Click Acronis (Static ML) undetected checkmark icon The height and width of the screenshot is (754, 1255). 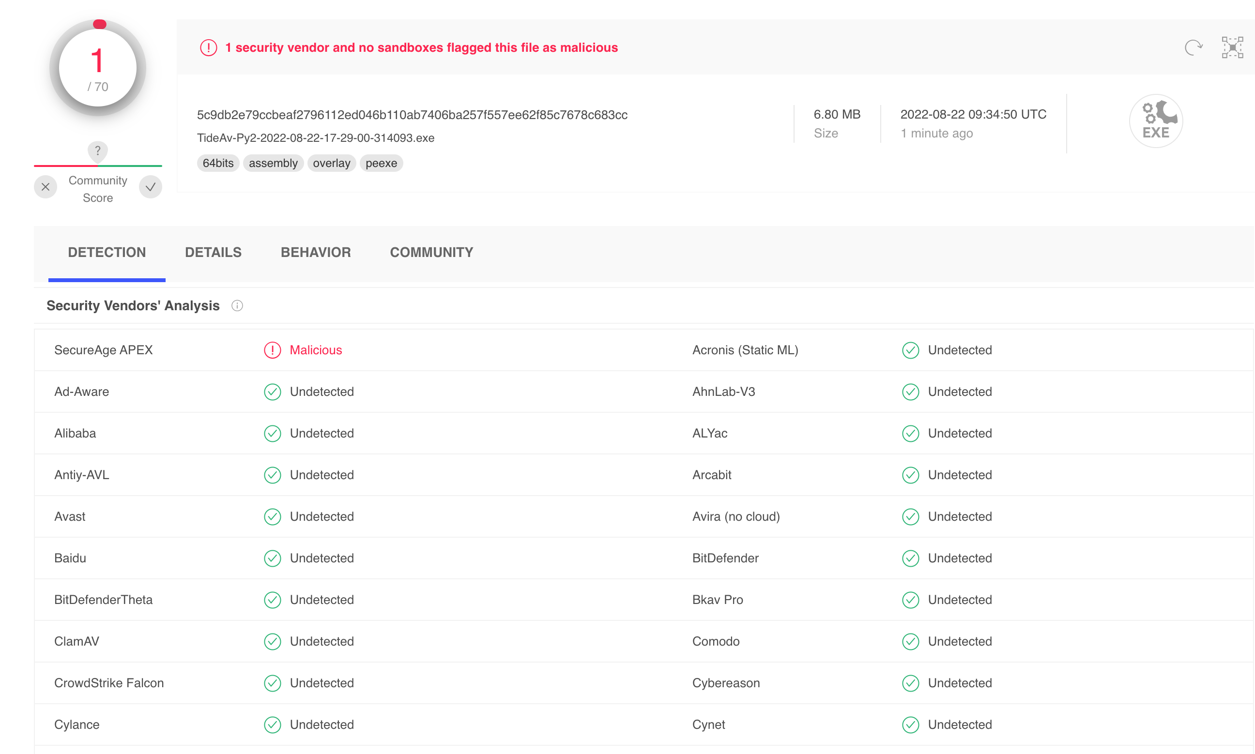pyautogui.click(x=910, y=350)
